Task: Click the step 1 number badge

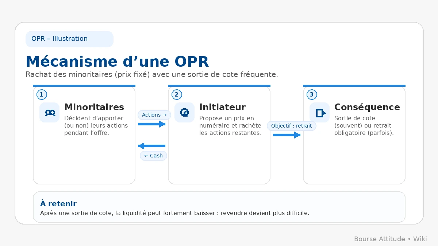Action: 42,95
